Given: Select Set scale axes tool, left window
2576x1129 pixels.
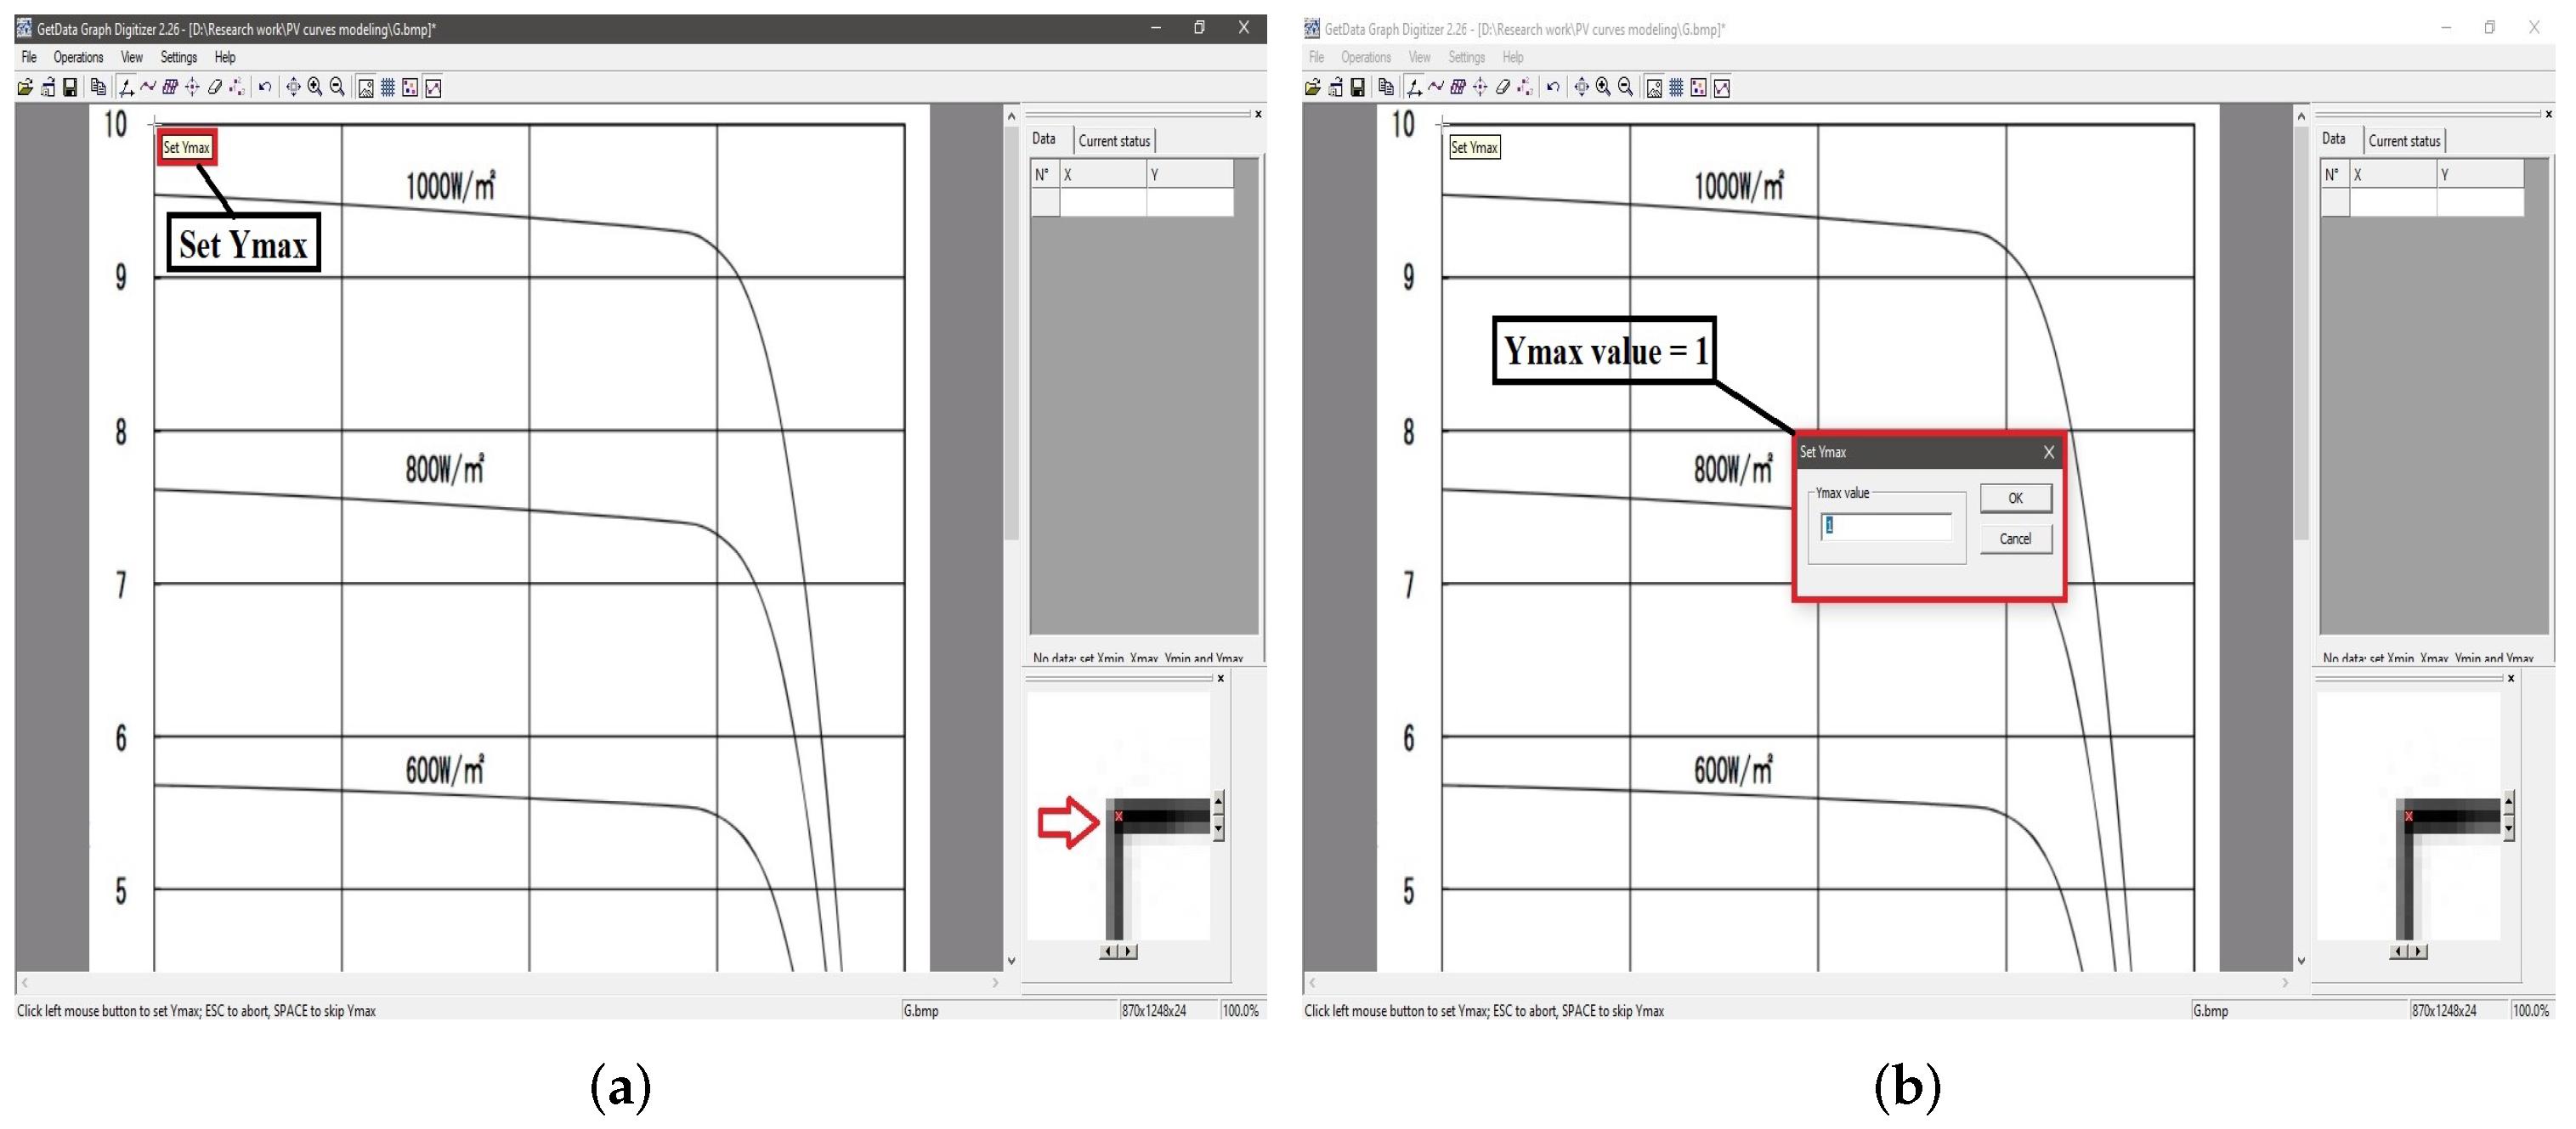Looking at the screenshot, I should (126, 88).
